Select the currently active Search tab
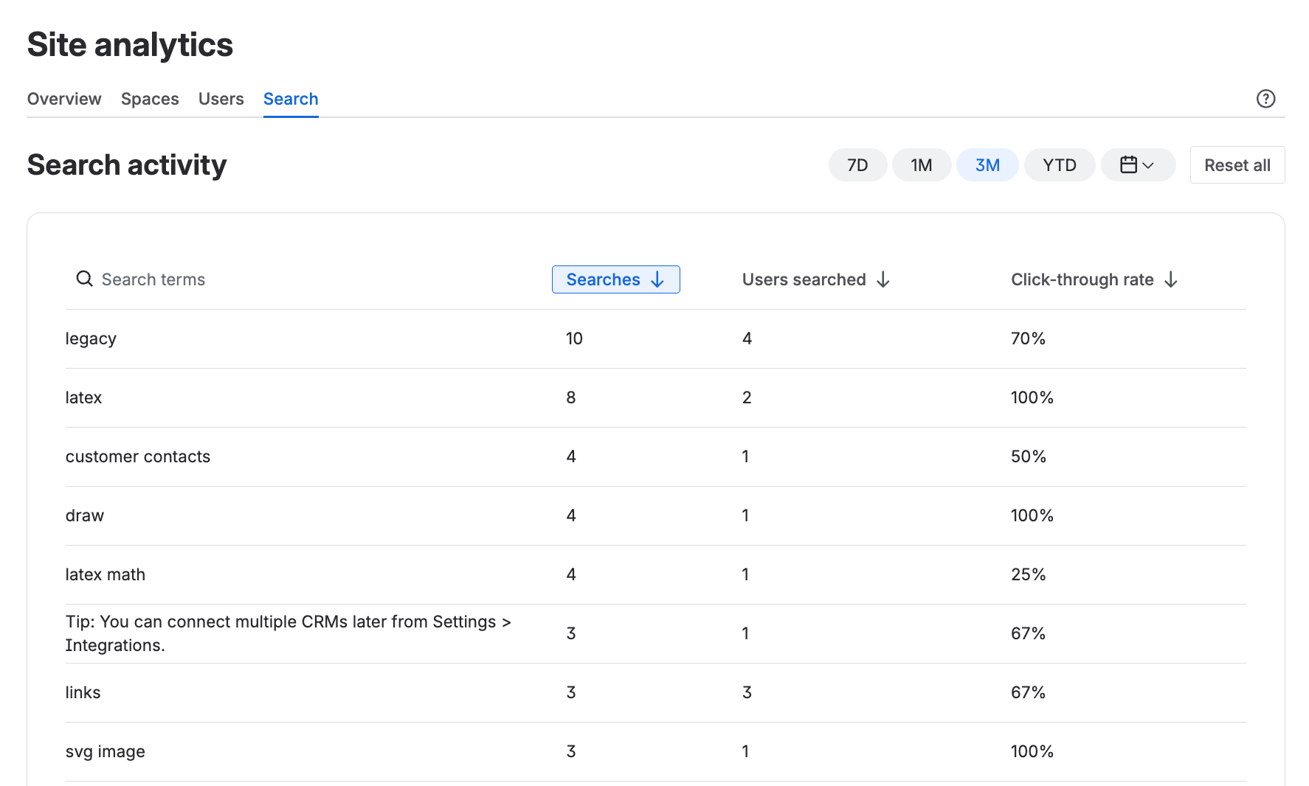This screenshot has width=1309, height=786. (291, 98)
